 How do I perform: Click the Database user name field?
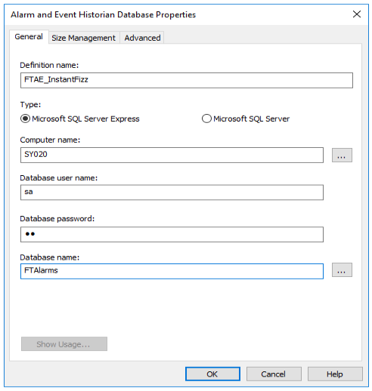click(172, 192)
